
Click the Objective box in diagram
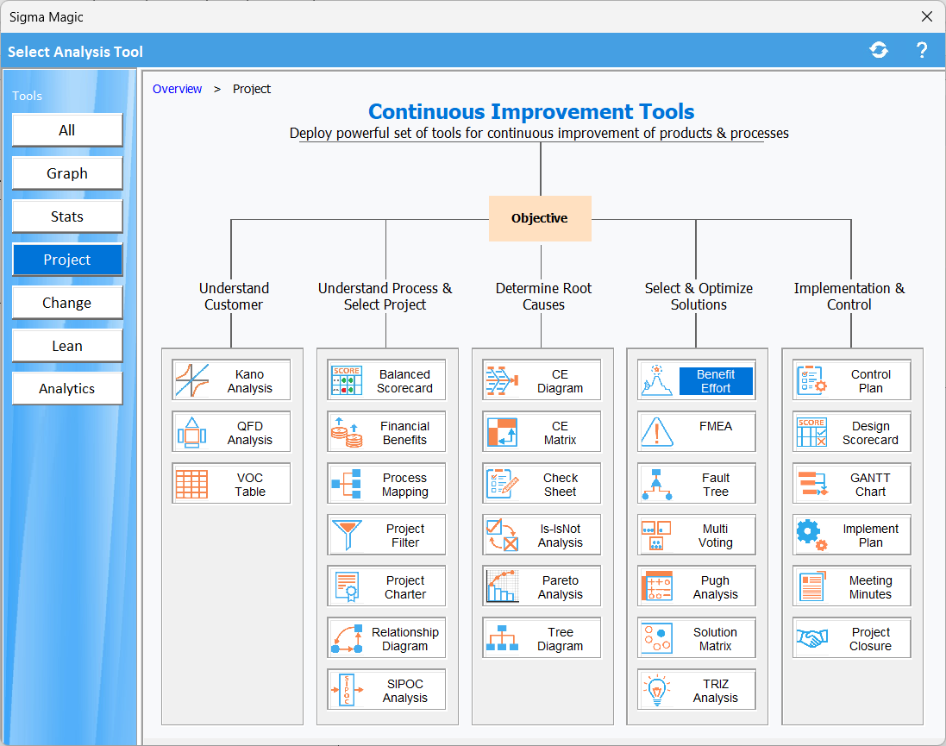[x=540, y=218]
